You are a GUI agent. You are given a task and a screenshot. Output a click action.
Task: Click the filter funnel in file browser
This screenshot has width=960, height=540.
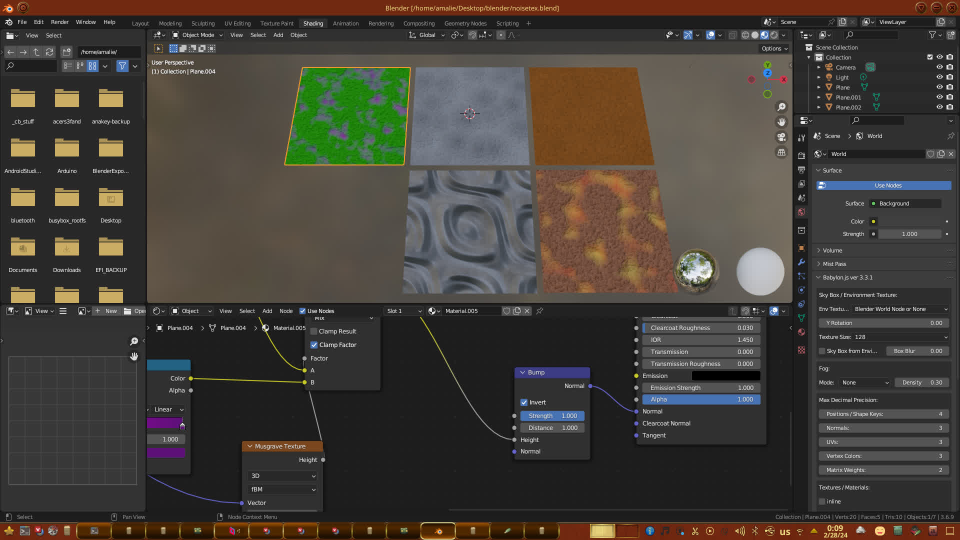122,66
